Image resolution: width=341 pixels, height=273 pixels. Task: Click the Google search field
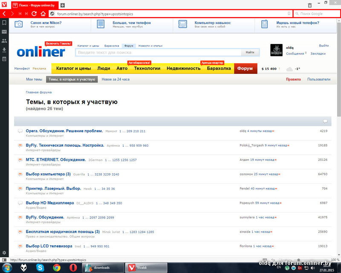tap(317, 14)
